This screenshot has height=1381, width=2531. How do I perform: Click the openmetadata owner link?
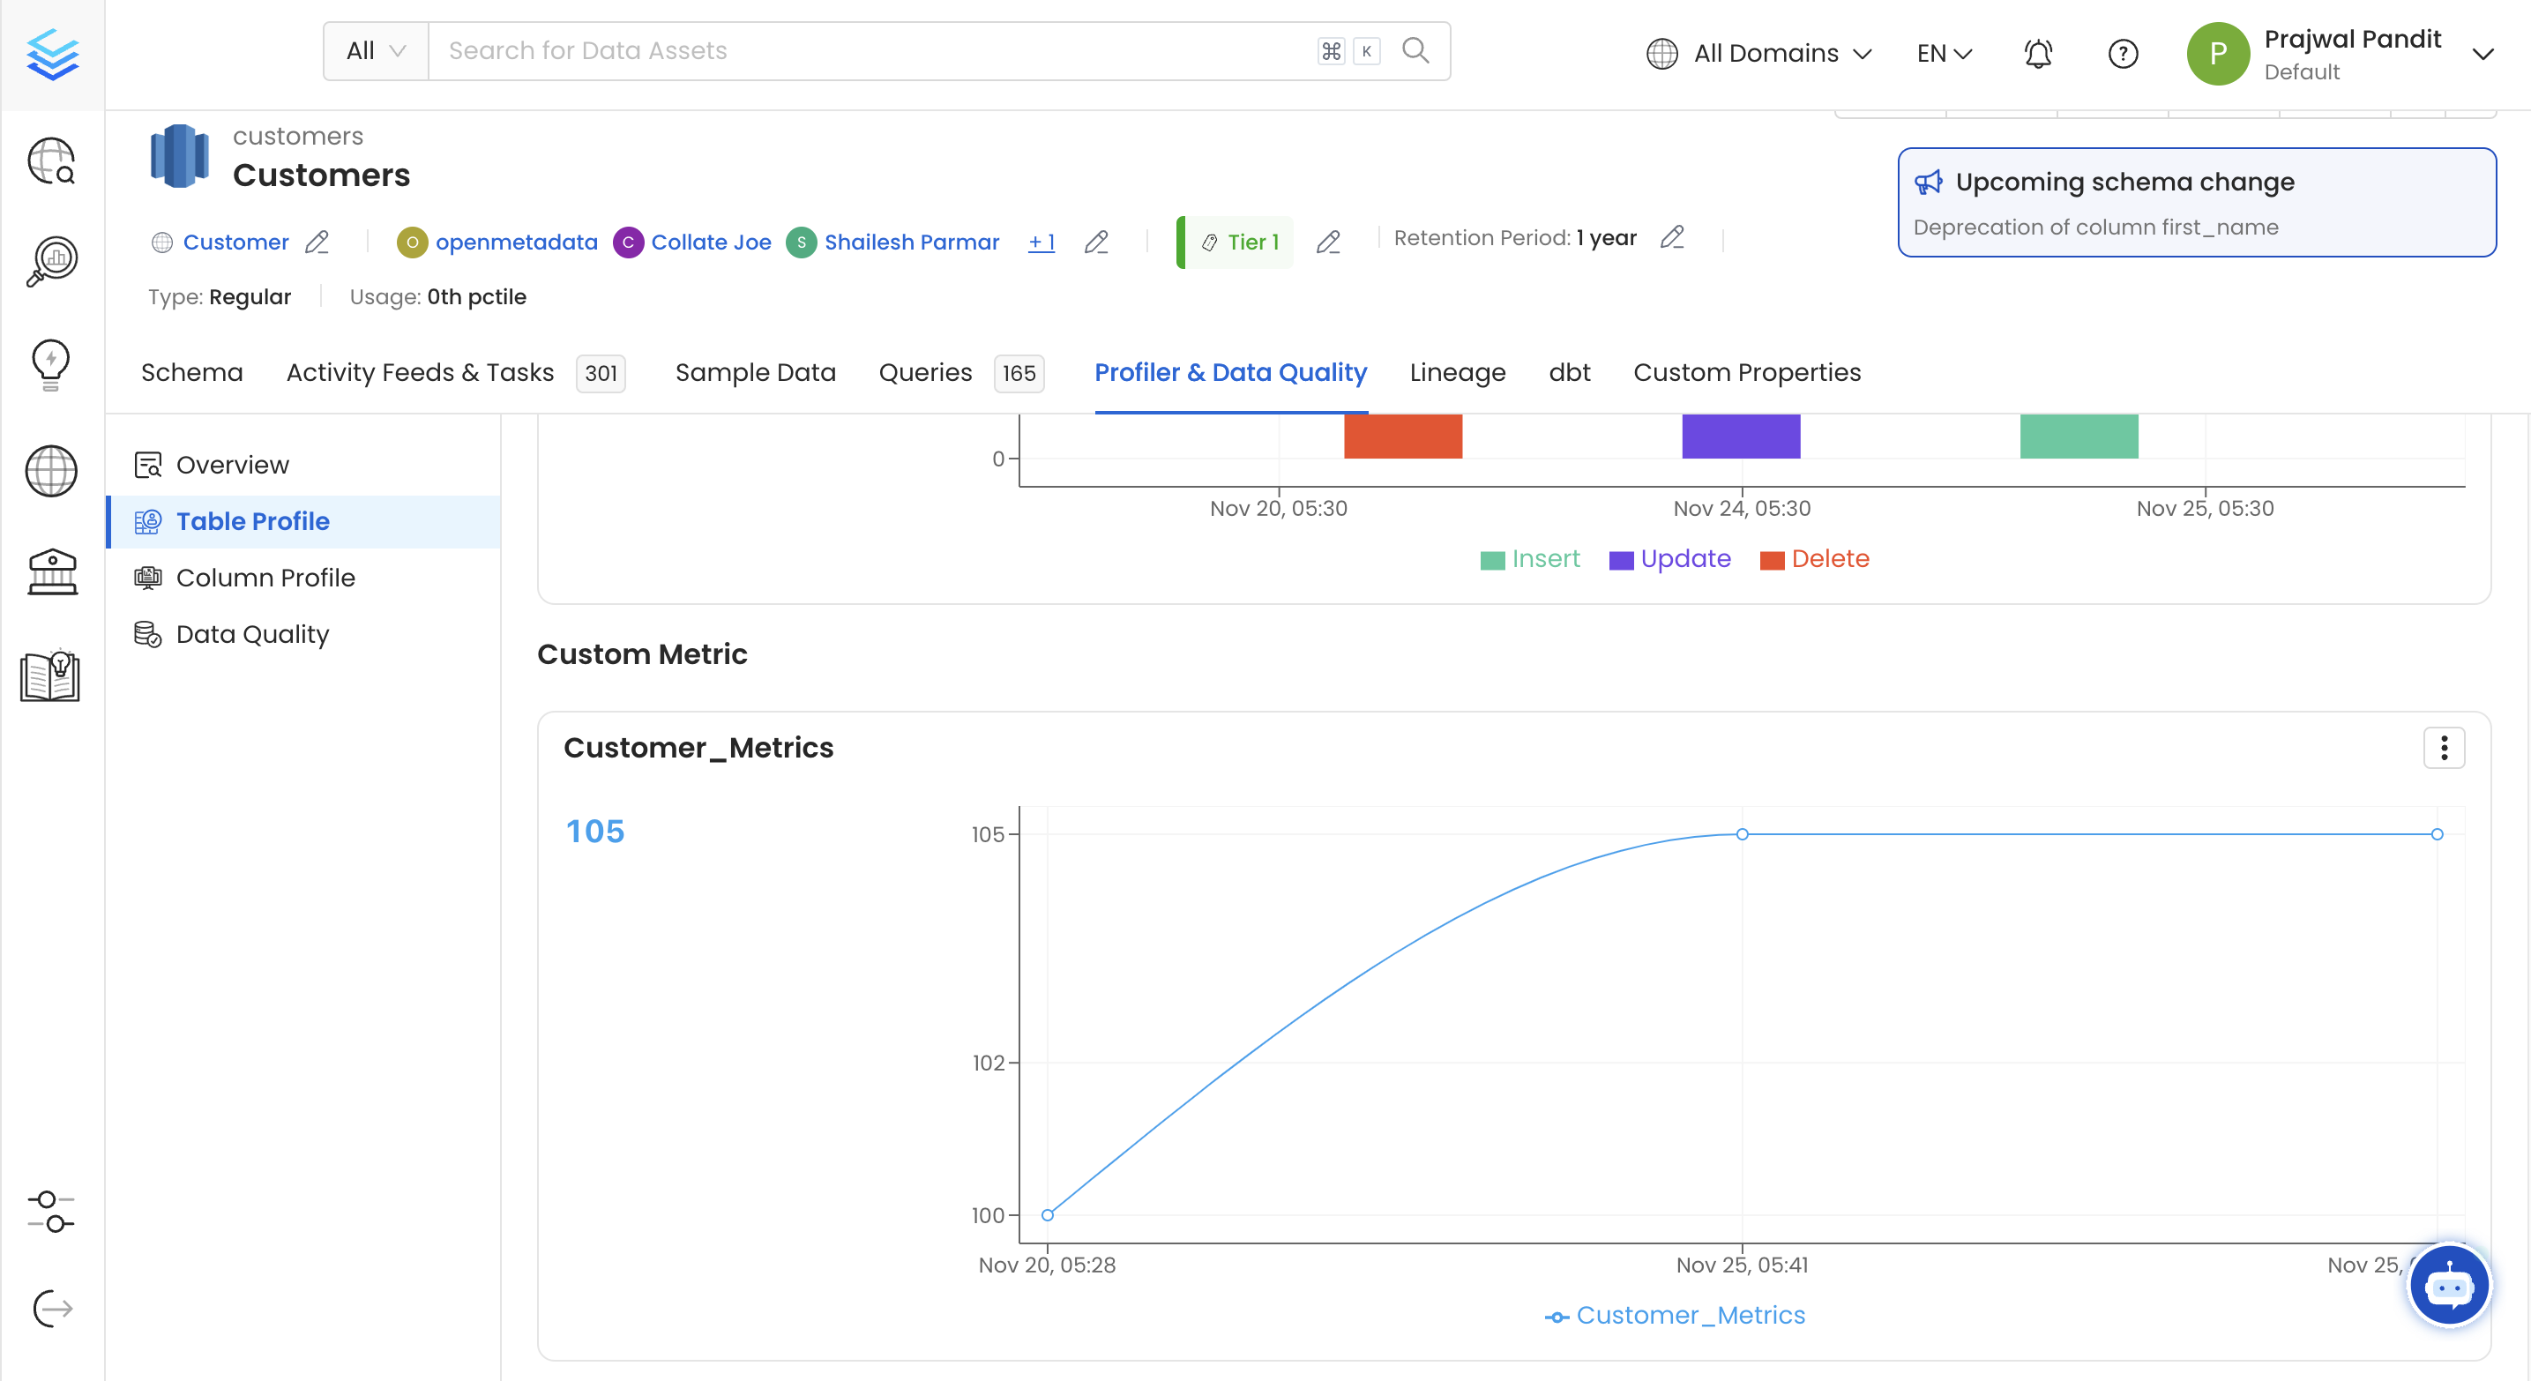(516, 242)
